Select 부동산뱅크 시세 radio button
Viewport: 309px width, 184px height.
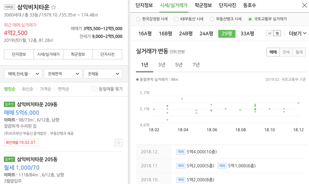tap(212, 19)
